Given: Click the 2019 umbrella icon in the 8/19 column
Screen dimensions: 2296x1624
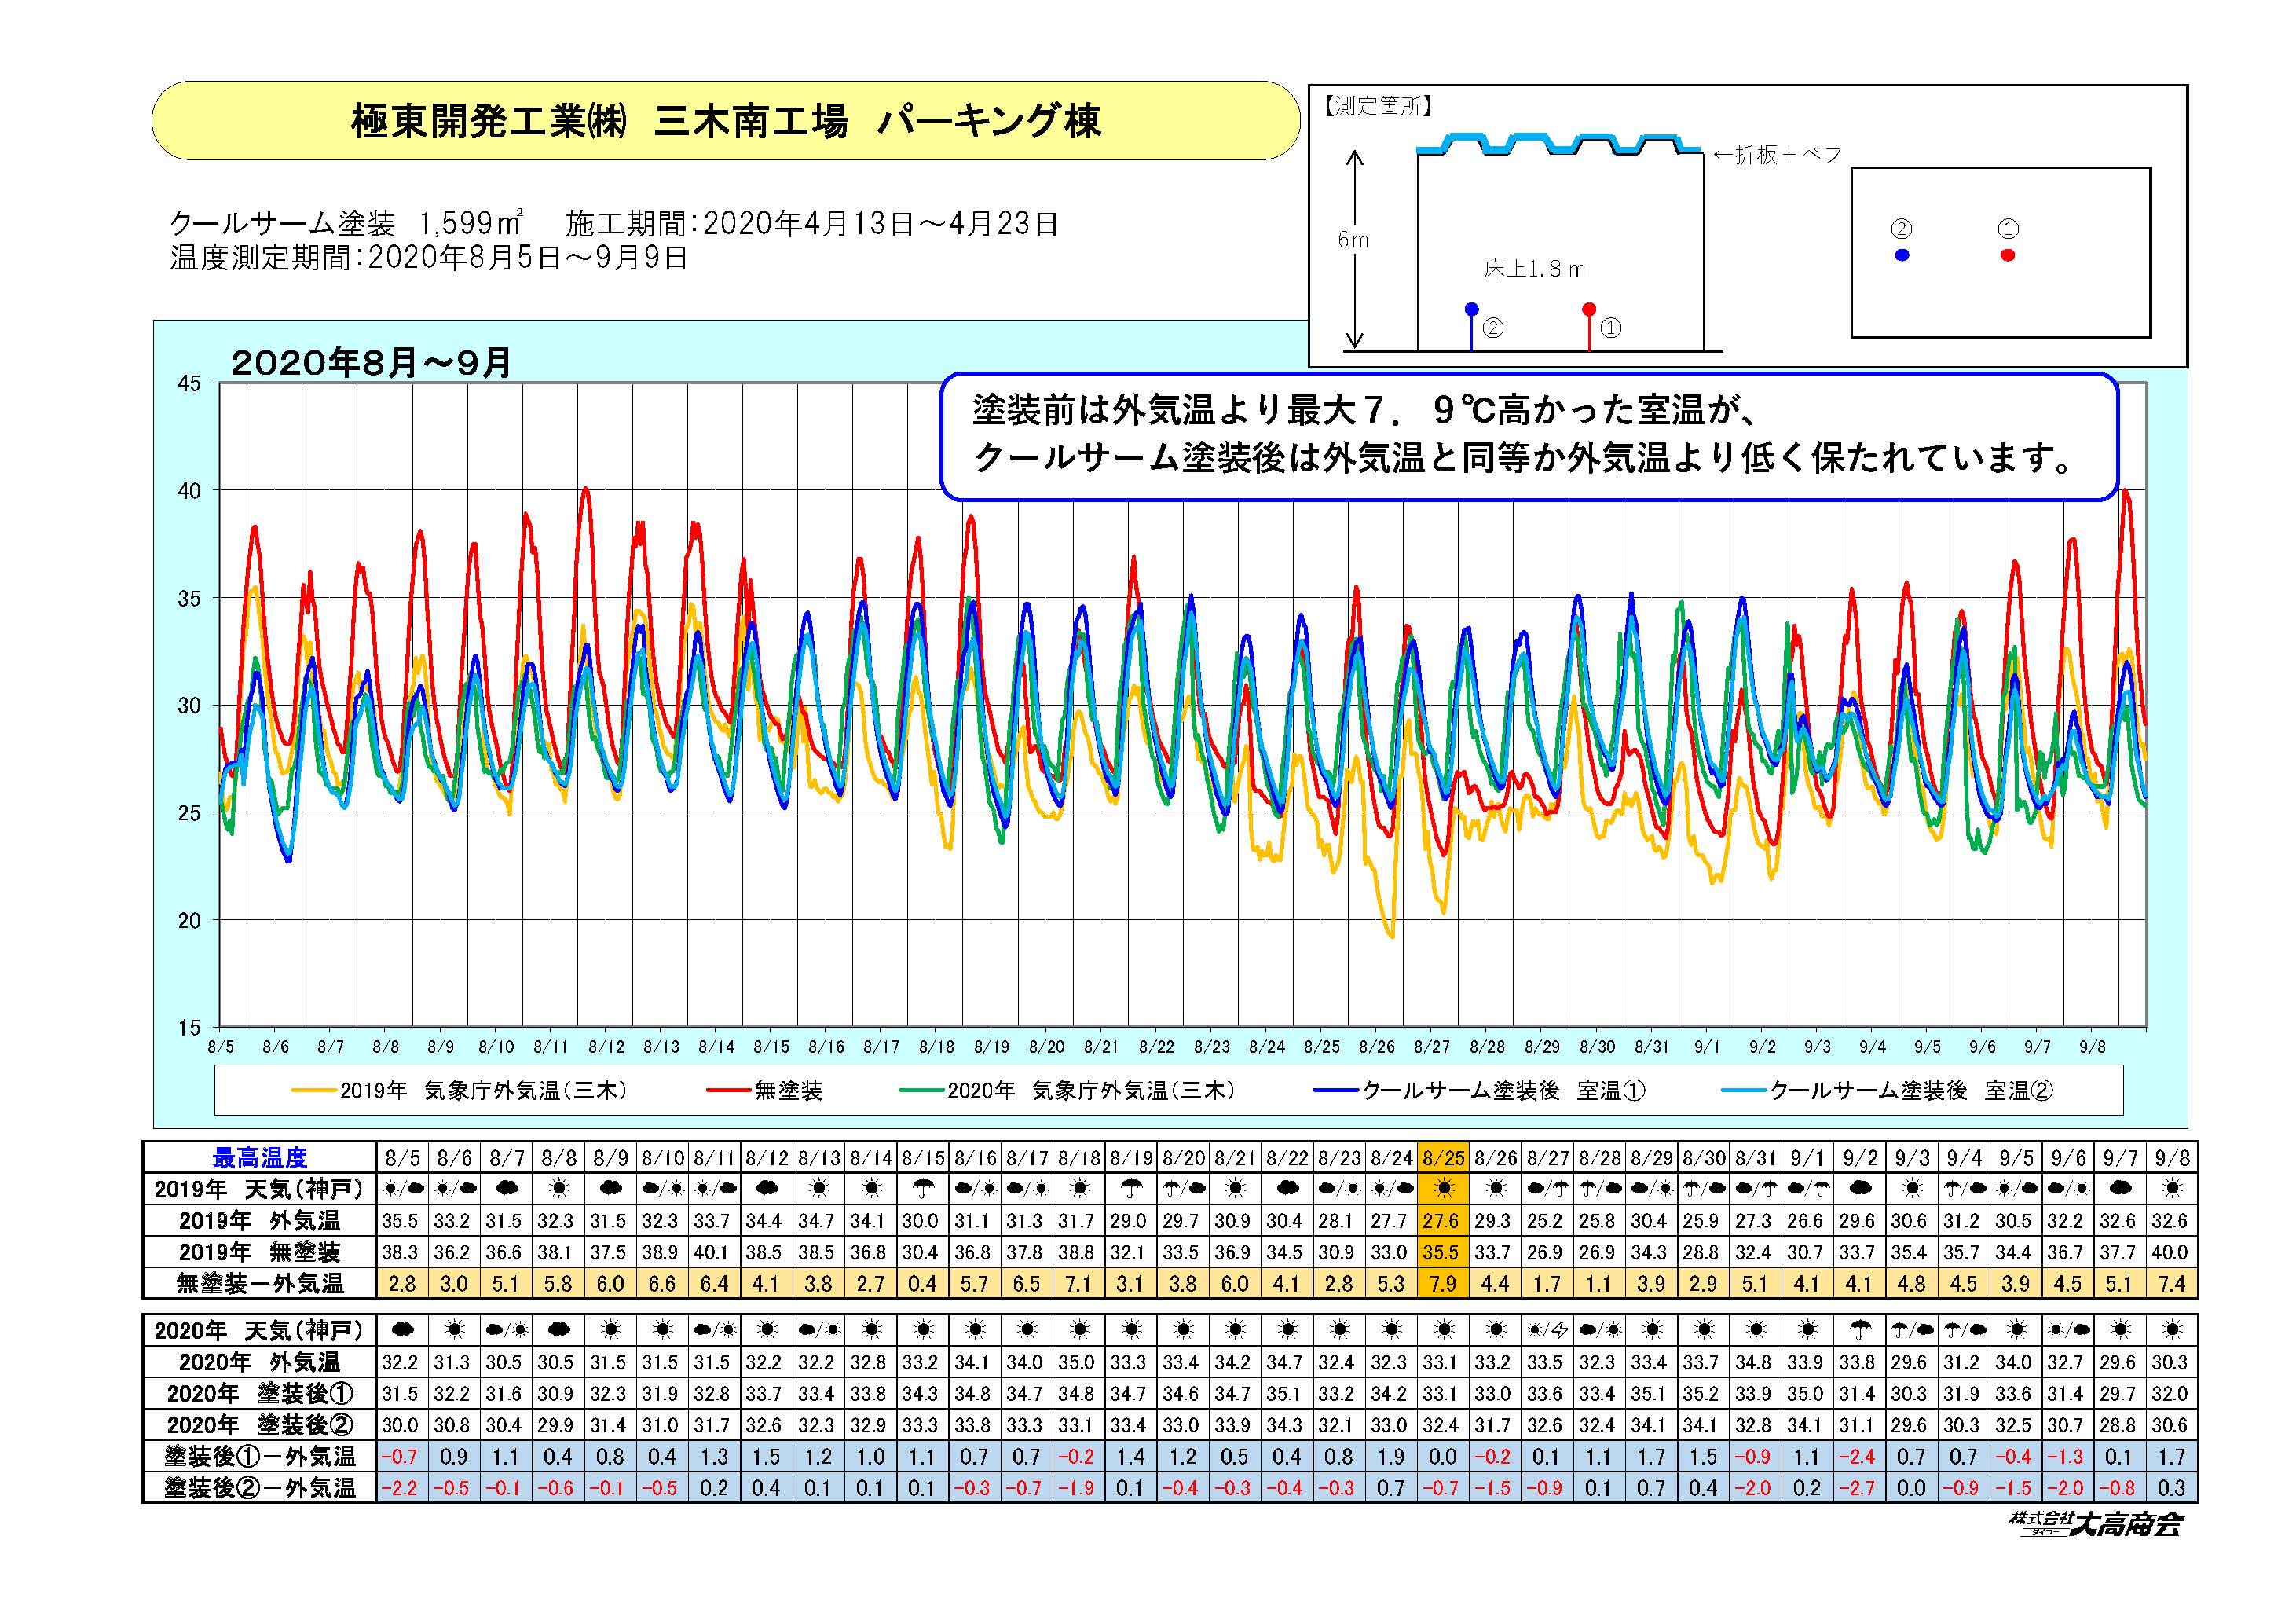Looking at the screenshot, I should pos(1131,1189).
